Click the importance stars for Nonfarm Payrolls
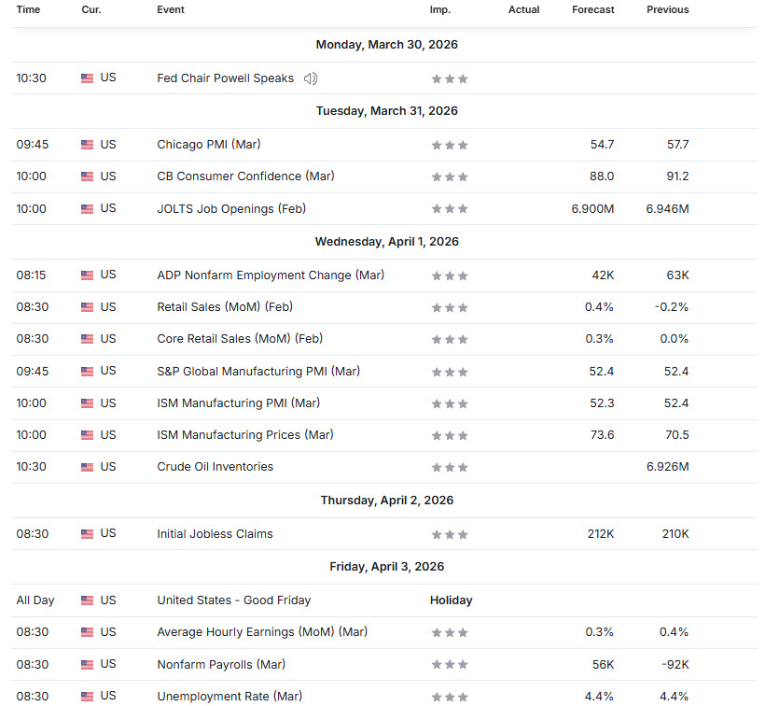 pyautogui.click(x=450, y=665)
